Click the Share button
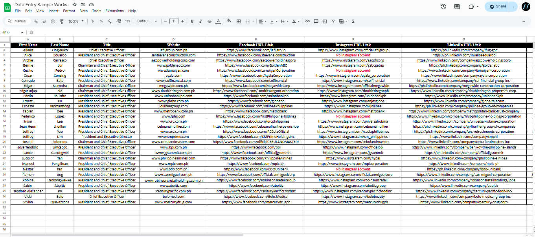This screenshot has width=535, height=237. [x=497, y=6]
